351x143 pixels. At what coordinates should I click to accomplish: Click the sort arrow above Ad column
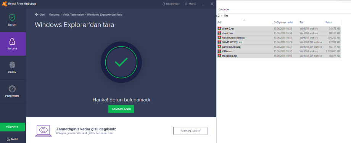pos(244,20)
